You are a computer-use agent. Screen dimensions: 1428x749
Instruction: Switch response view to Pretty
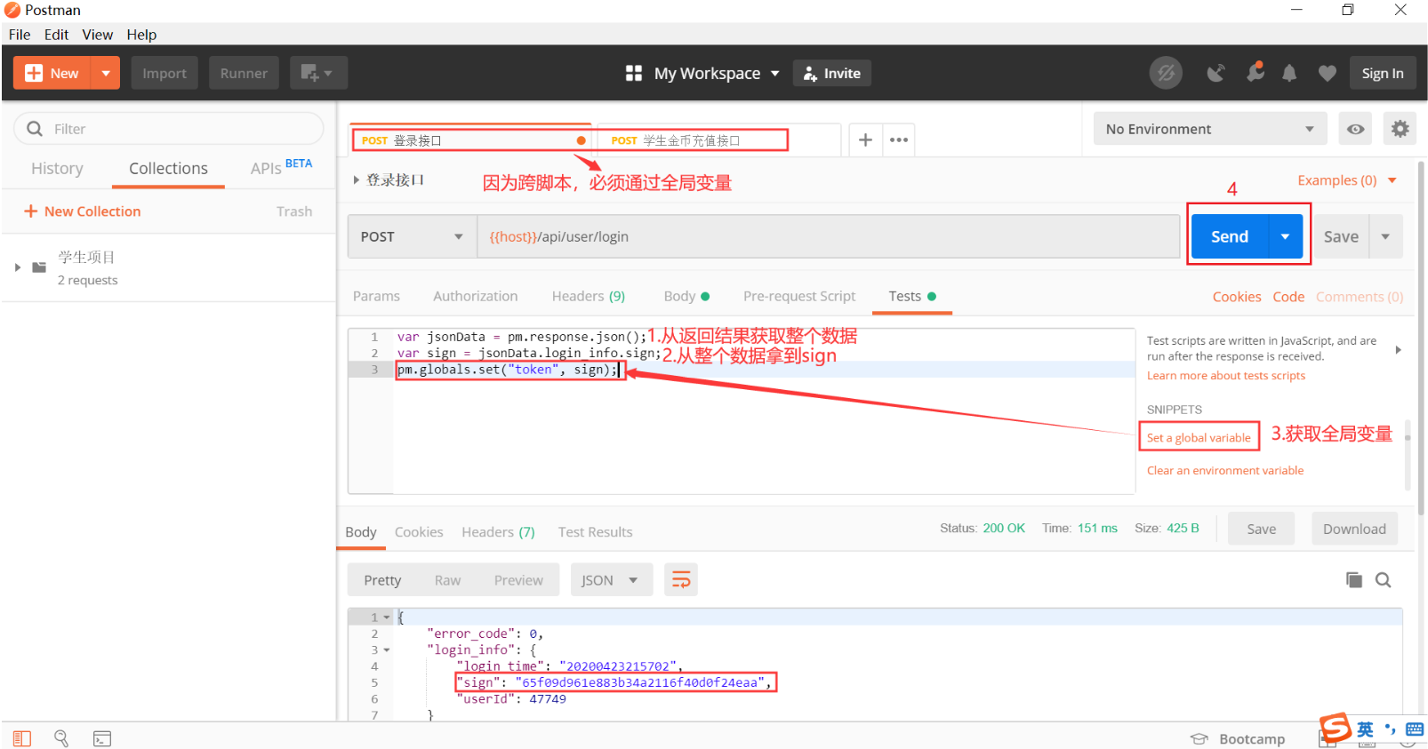[x=382, y=580]
